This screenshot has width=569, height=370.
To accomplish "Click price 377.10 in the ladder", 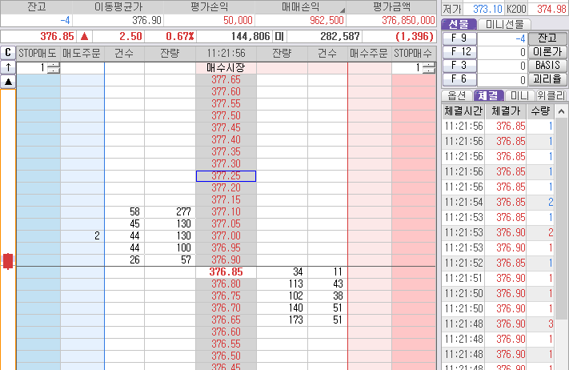I will pyautogui.click(x=226, y=211).
